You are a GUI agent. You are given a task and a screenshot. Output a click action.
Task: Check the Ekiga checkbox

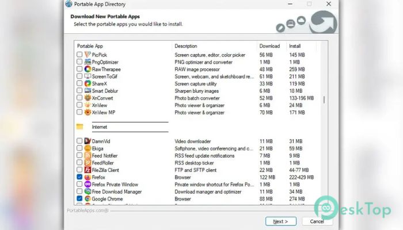[79, 148]
